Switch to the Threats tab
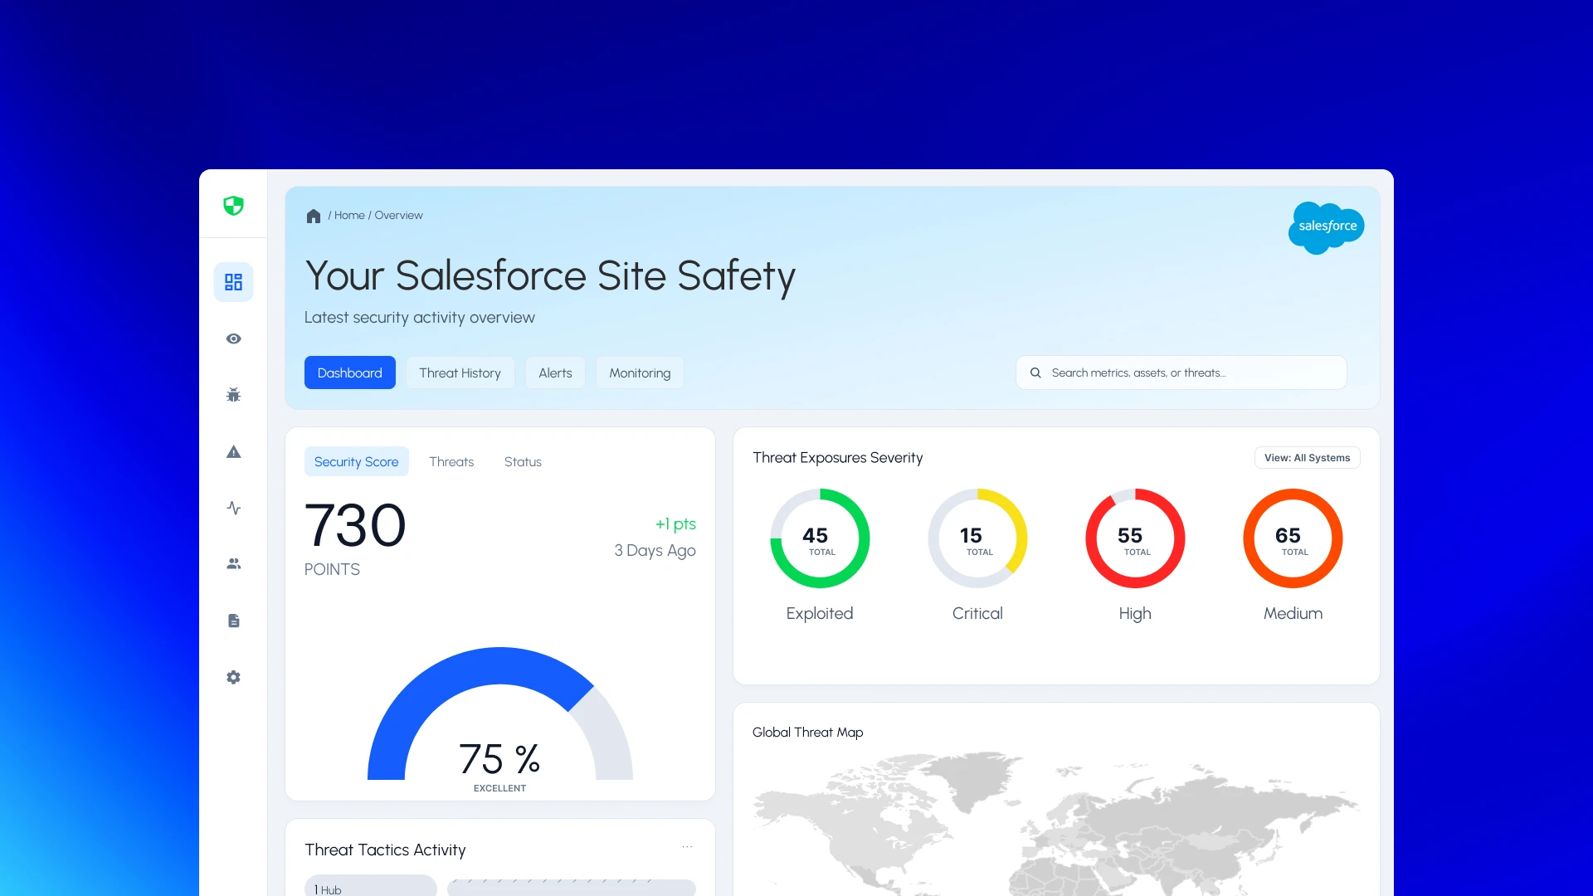This screenshot has height=896, width=1593. point(451,461)
